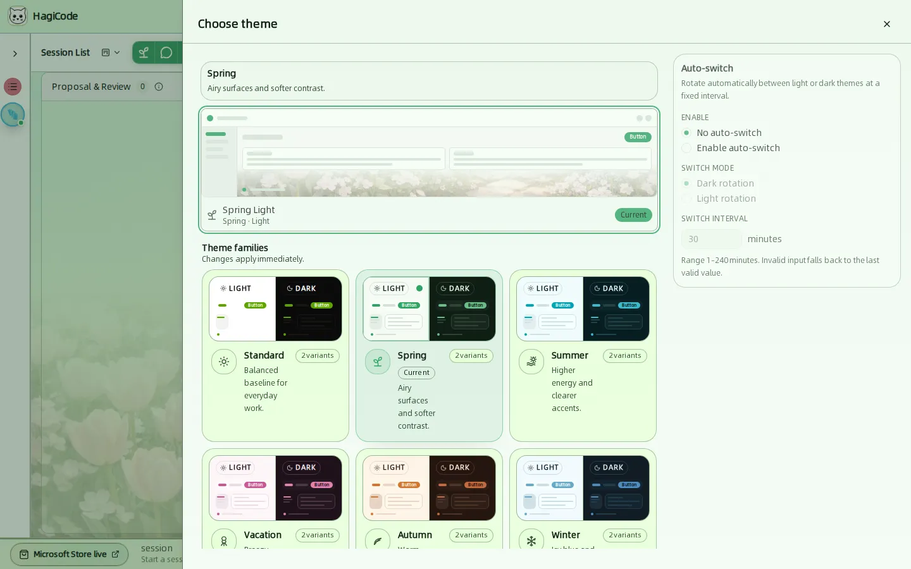Click Vacation 2 variants badge

pos(318,535)
